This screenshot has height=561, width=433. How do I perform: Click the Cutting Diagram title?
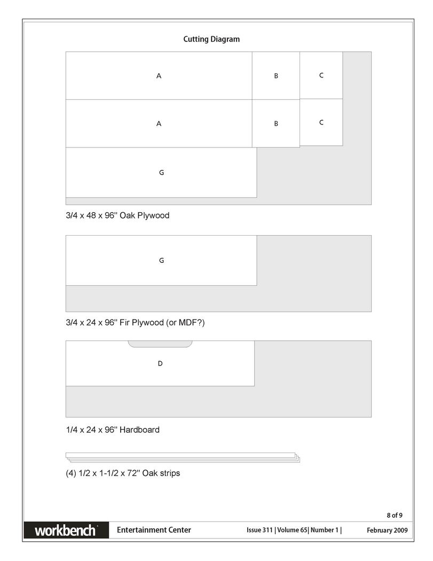(211, 39)
